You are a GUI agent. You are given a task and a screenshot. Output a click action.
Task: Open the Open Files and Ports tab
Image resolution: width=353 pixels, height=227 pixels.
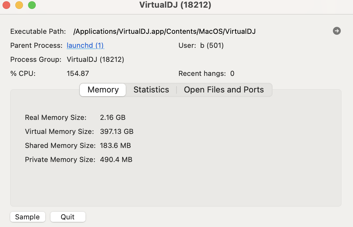point(224,90)
